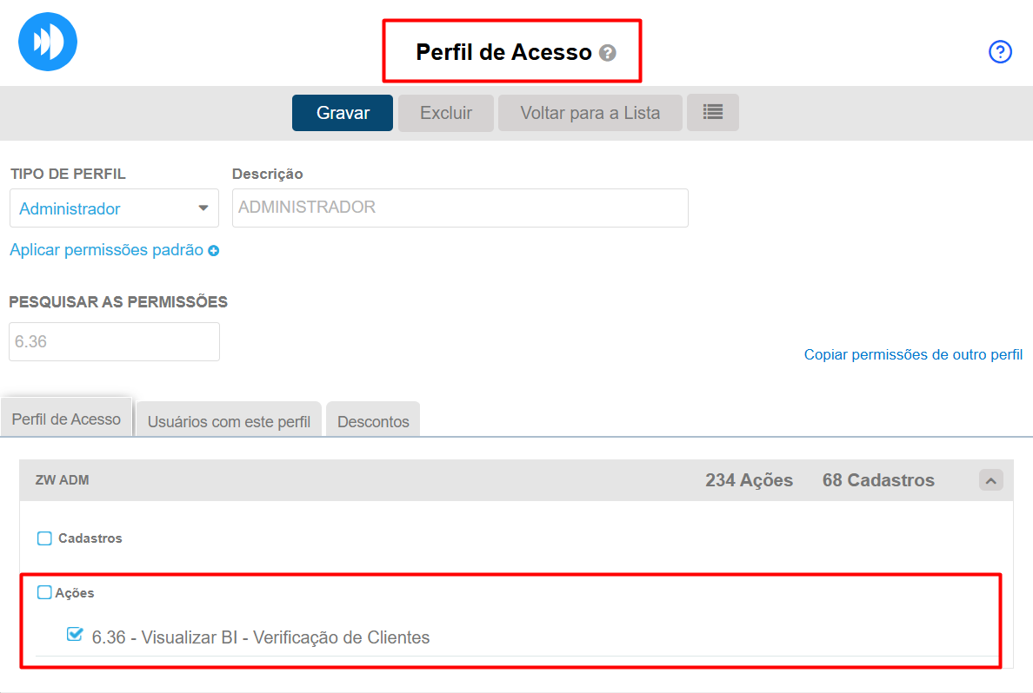Click the Descrição field with ADMINISTRADOR
Screen dimensions: 1033x693
tap(460, 208)
